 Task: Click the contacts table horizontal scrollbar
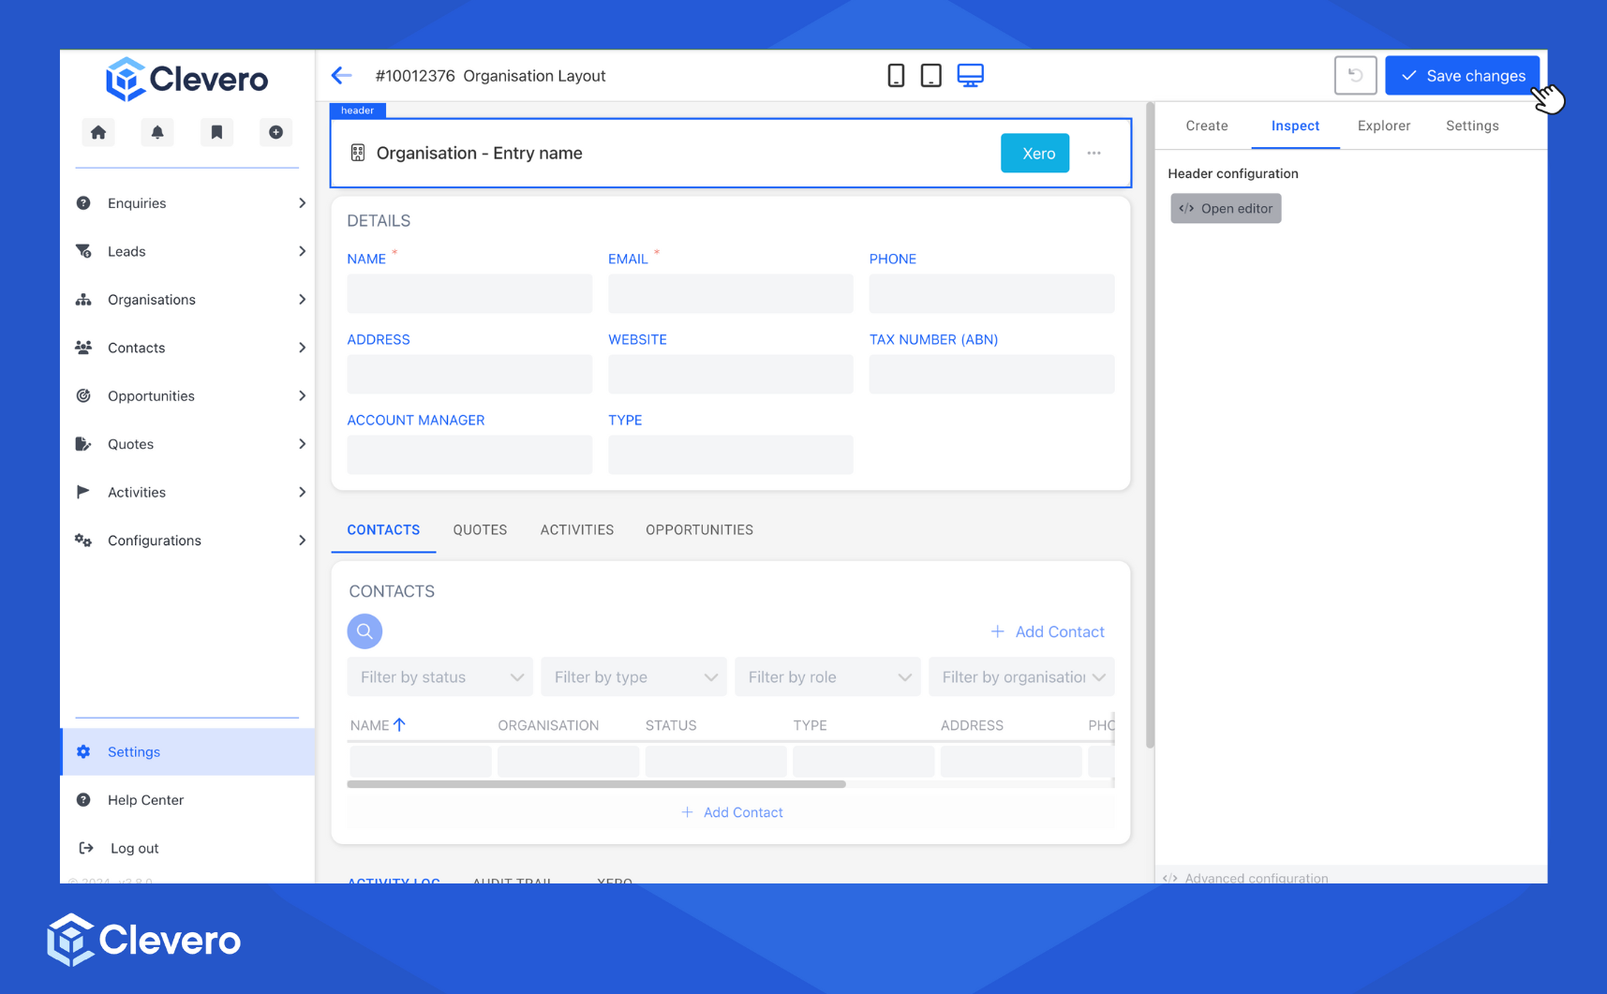[596, 784]
